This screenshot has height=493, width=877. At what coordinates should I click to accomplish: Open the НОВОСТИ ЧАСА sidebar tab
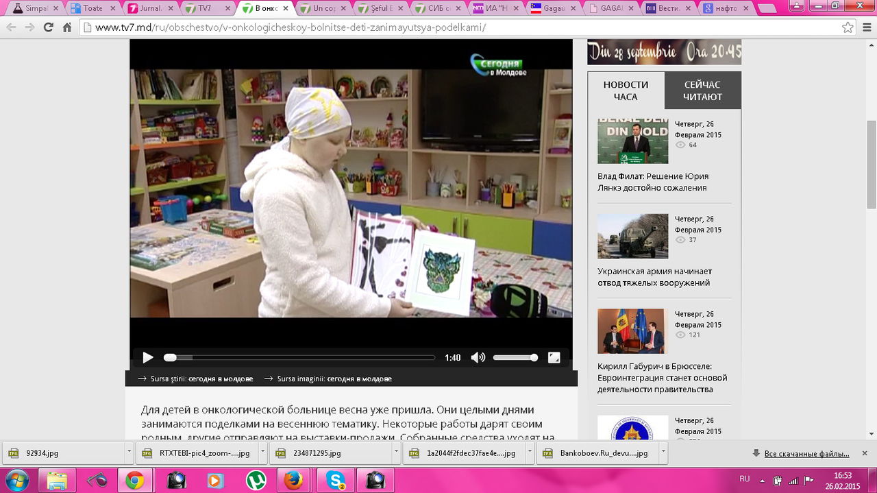(626, 91)
